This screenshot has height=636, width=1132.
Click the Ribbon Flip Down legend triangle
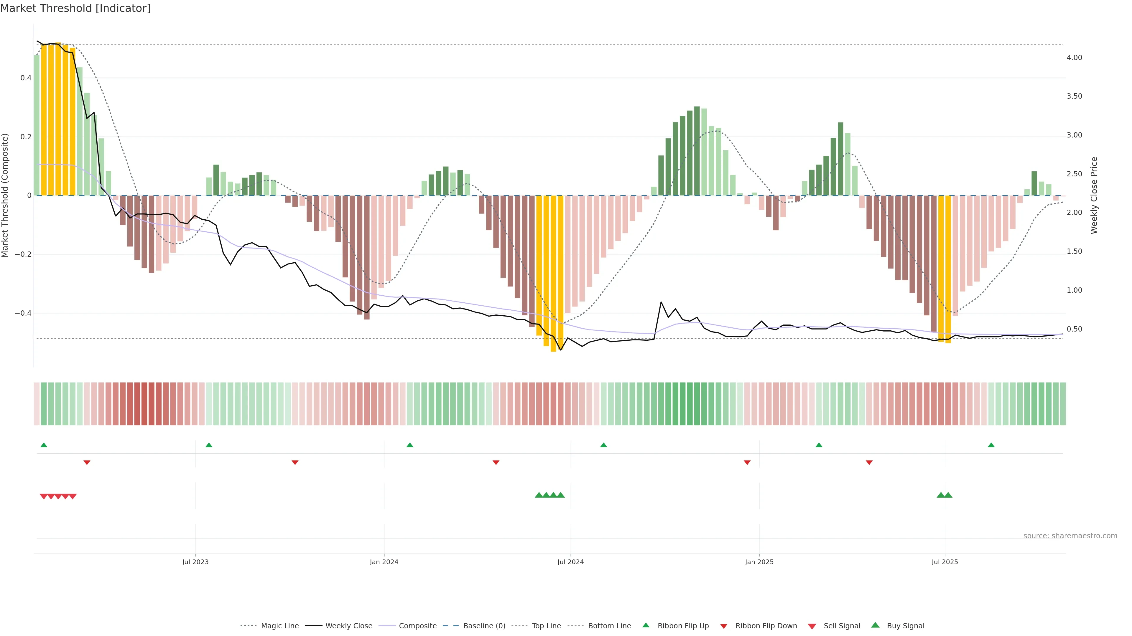pyautogui.click(x=724, y=626)
